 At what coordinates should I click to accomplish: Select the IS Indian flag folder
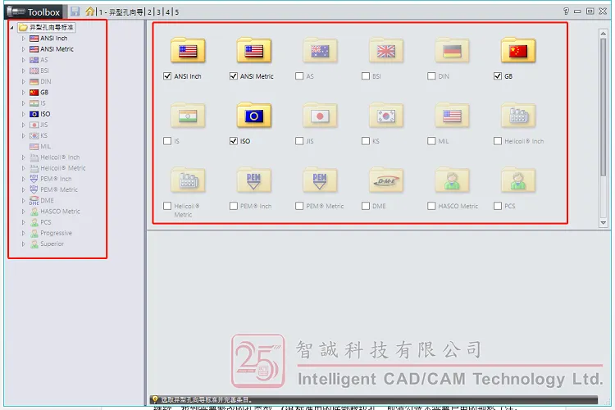(x=188, y=116)
